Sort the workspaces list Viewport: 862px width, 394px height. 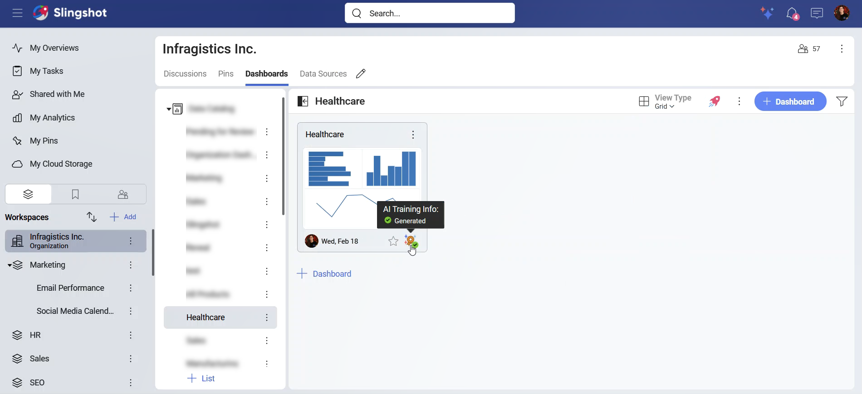[x=92, y=217]
